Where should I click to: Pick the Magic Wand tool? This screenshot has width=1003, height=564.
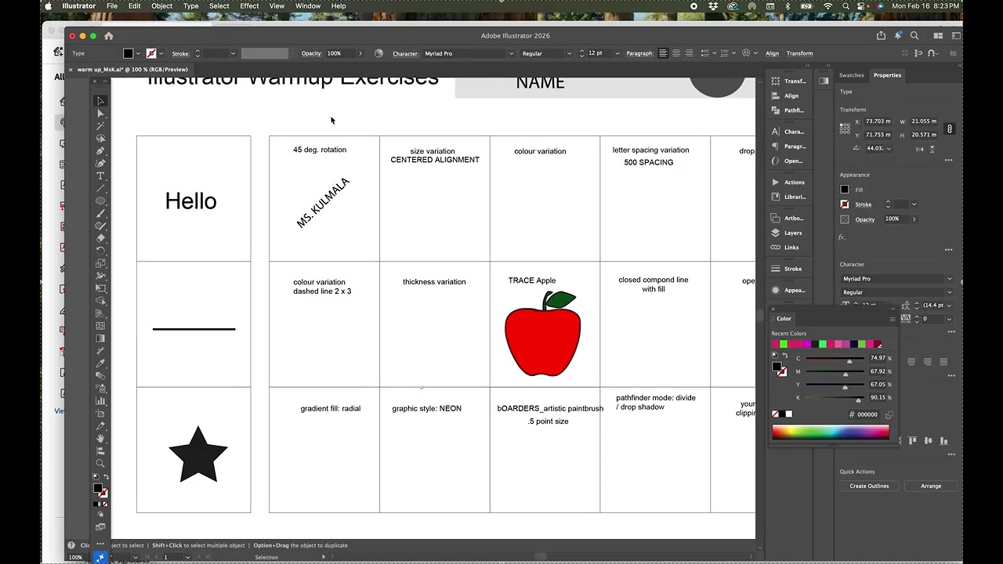pyautogui.click(x=100, y=126)
